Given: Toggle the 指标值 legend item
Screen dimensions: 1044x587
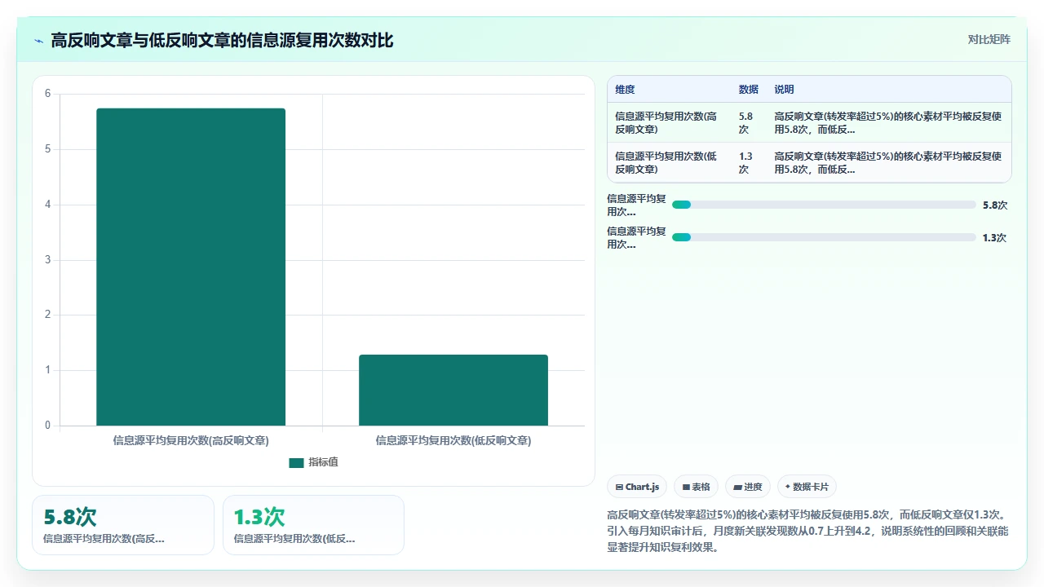Looking at the screenshot, I should 314,462.
